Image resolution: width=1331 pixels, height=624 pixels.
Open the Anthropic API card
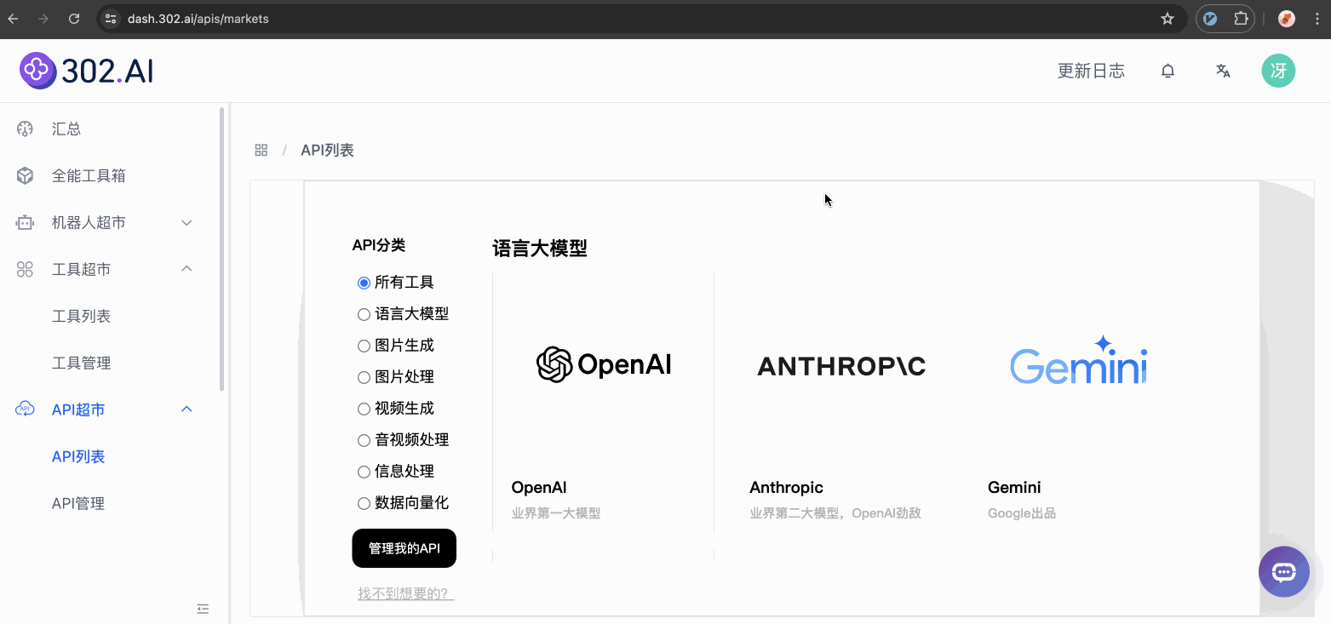[x=841, y=402]
